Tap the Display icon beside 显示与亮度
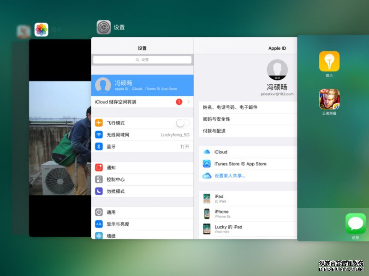The width and height of the screenshot is (369, 276). [x=99, y=224]
